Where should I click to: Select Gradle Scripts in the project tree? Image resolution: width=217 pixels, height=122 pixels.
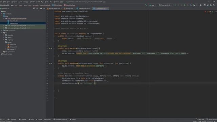[x=6, y=54]
